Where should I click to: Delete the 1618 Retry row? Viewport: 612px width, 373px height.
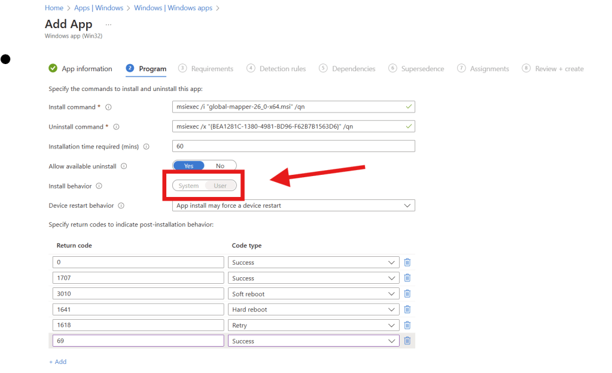pos(407,325)
